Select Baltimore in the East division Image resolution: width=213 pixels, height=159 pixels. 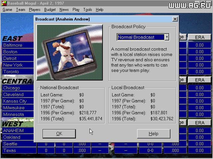(18, 45)
